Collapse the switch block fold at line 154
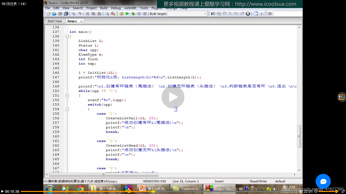The width and height of the screenshot is (346, 194). point(67,109)
